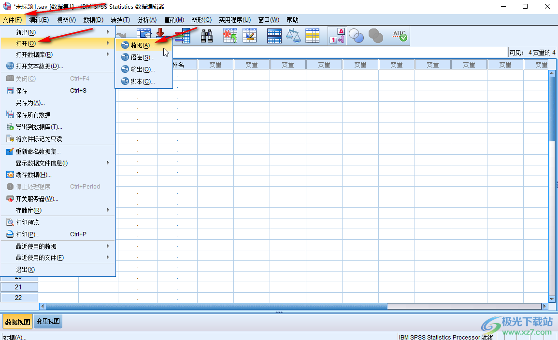Select 打开文本数据(D)... menu entry
Viewport: 558px width, 340px height.
[58, 66]
